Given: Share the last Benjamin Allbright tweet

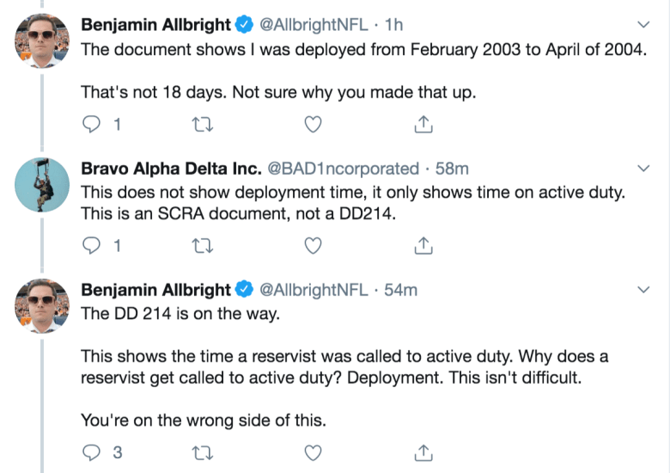Looking at the screenshot, I should click(423, 452).
